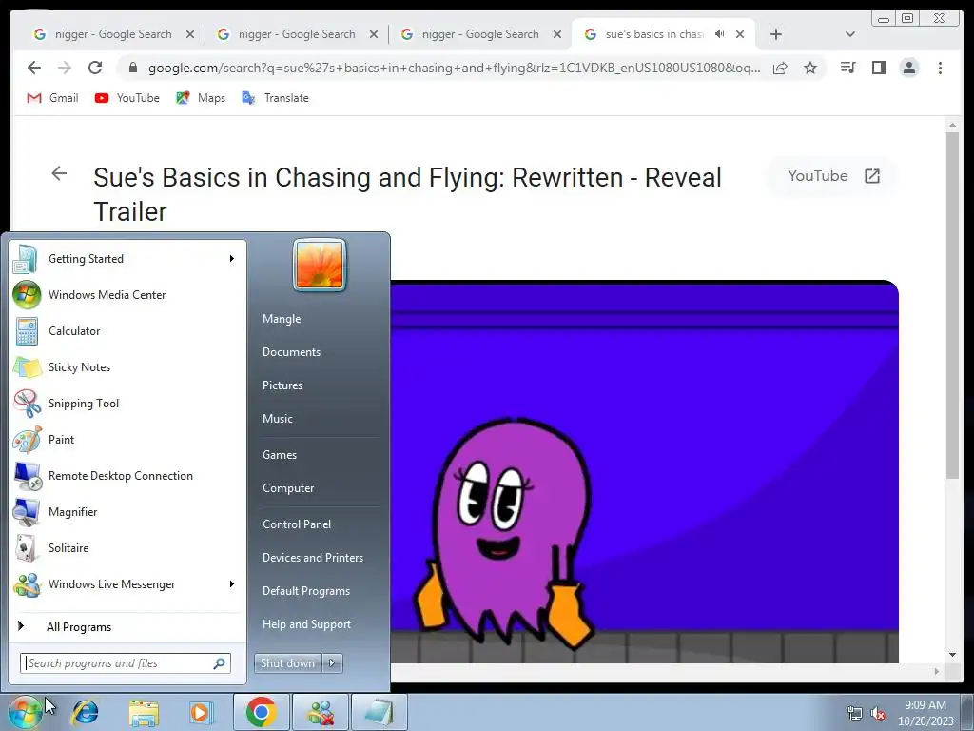Open the tab search dropdown chevron
This screenshot has height=731, width=974.
(850, 34)
